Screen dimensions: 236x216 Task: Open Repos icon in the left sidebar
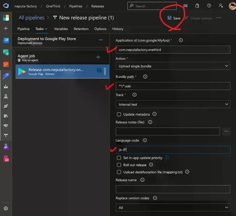point(6,64)
